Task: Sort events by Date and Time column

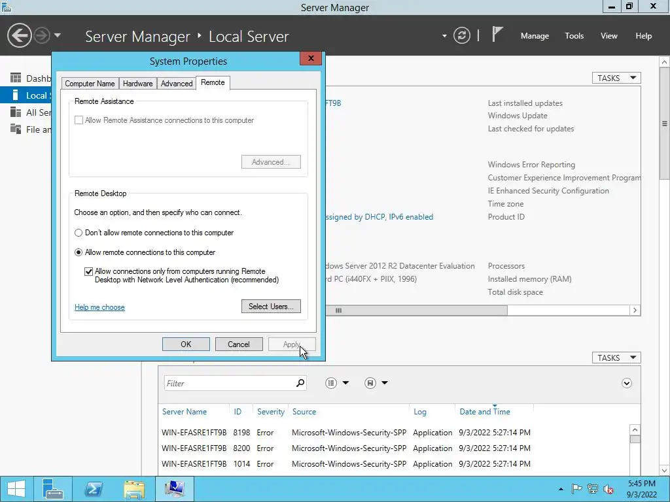Action: tap(485, 412)
